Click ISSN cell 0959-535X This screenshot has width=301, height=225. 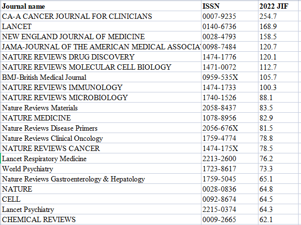(x=229, y=77)
